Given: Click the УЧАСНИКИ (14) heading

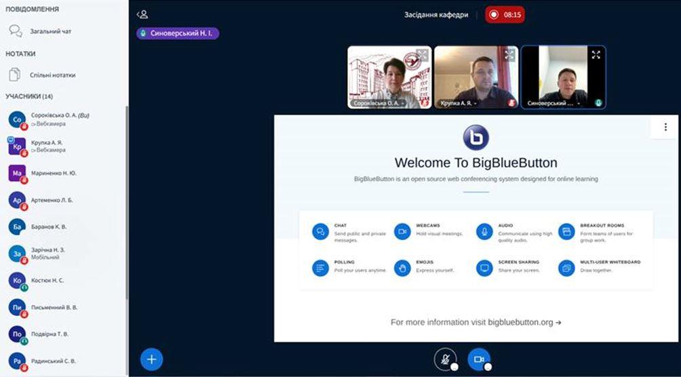Looking at the screenshot, I should coord(29,96).
